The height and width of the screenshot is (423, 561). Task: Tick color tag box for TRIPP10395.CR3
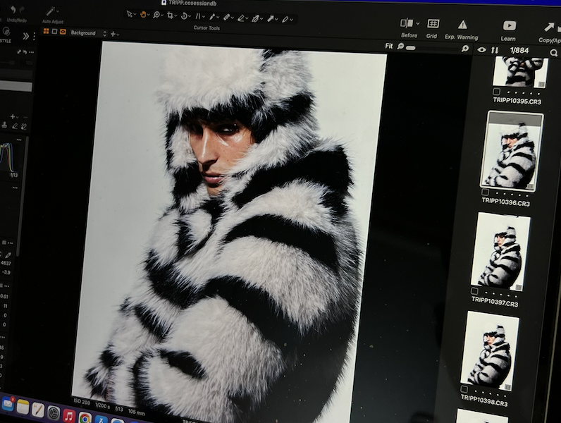[496, 92]
